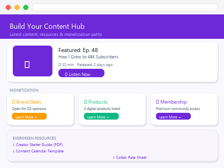The height and width of the screenshot is (168, 224).
Task: Focus the browser address bar
Action: 125,8
